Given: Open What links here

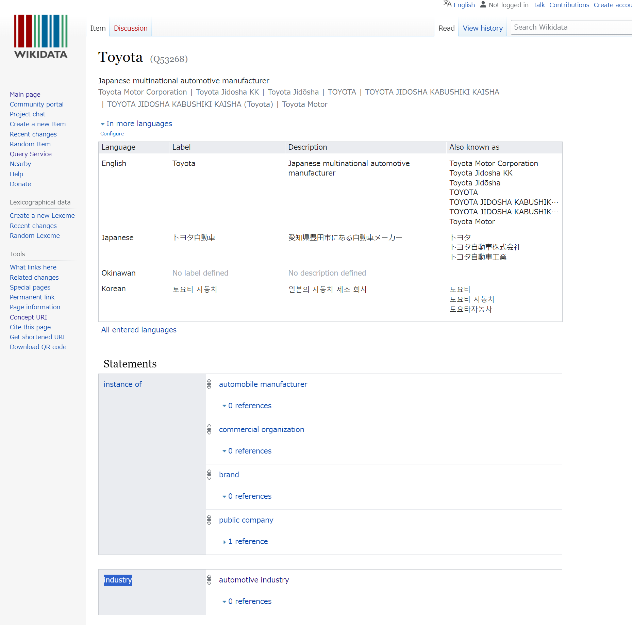Looking at the screenshot, I should click(x=33, y=267).
